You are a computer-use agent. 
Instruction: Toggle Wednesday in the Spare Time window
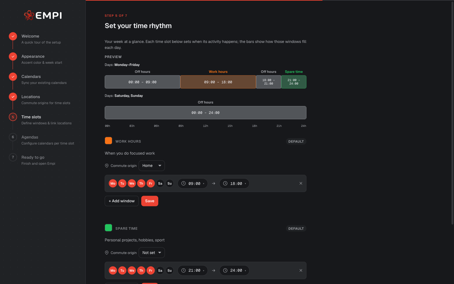pos(132,270)
